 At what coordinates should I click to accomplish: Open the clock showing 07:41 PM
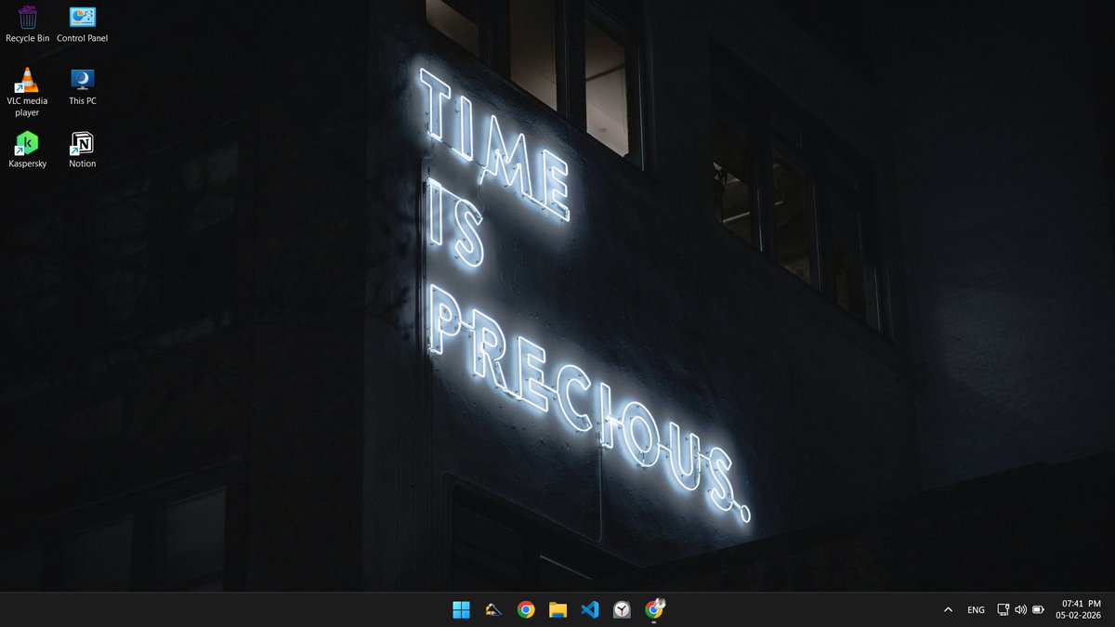(1078, 609)
